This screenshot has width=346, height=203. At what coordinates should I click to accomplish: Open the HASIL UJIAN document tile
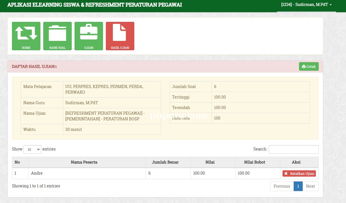point(120,36)
